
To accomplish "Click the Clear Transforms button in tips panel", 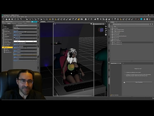I will pos(139,82).
